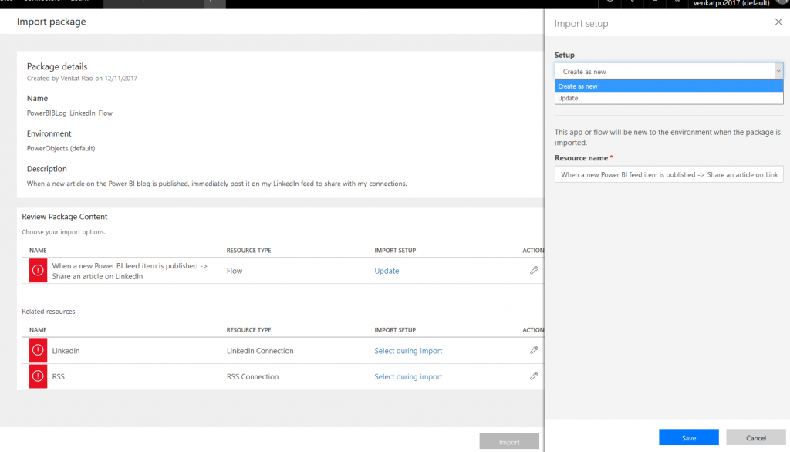Focus the Resource name text field
Screen dimensions: 790x452
click(x=668, y=175)
